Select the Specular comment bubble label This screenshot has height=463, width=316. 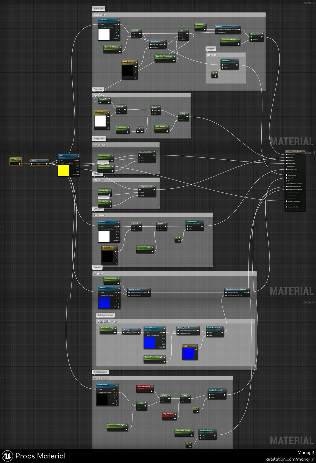pos(98,89)
